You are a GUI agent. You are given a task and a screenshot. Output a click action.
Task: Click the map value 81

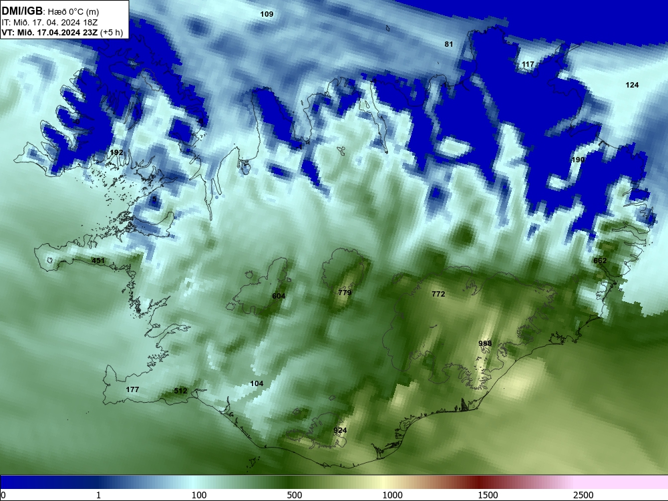click(449, 44)
